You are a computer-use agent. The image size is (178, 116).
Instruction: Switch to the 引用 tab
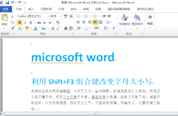(61, 9)
